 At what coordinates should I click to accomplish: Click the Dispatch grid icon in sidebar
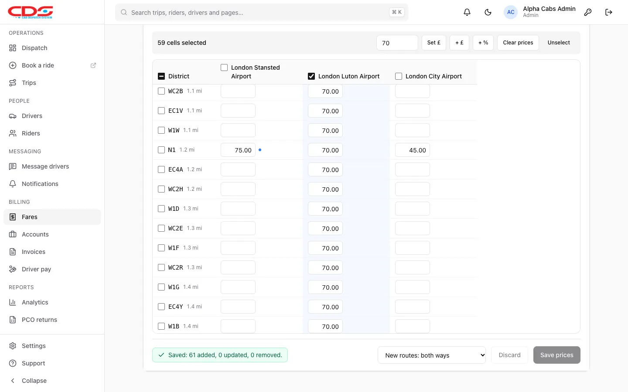click(x=13, y=48)
